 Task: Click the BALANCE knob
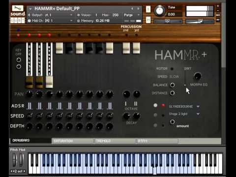pos(172,85)
